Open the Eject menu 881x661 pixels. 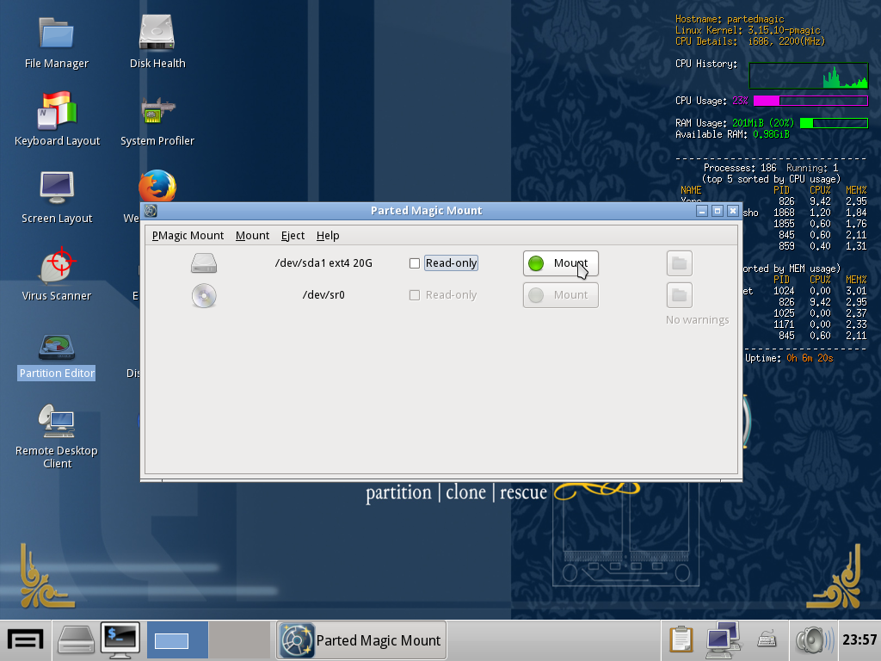[x=293, y=236]
